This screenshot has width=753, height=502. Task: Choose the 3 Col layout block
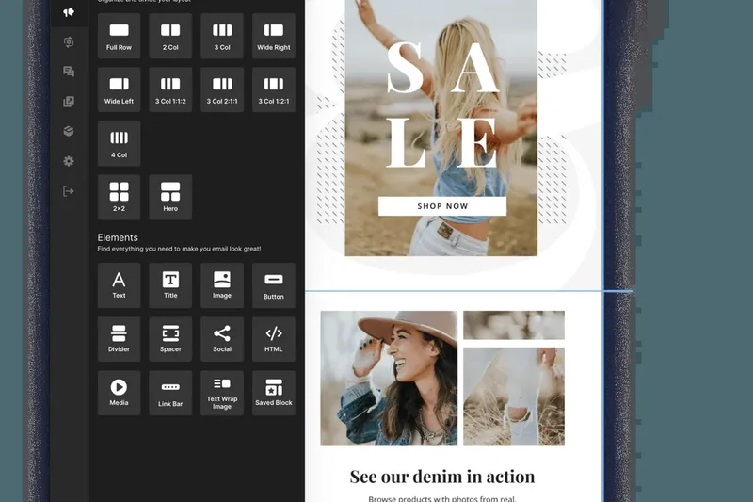click(222, 36)
